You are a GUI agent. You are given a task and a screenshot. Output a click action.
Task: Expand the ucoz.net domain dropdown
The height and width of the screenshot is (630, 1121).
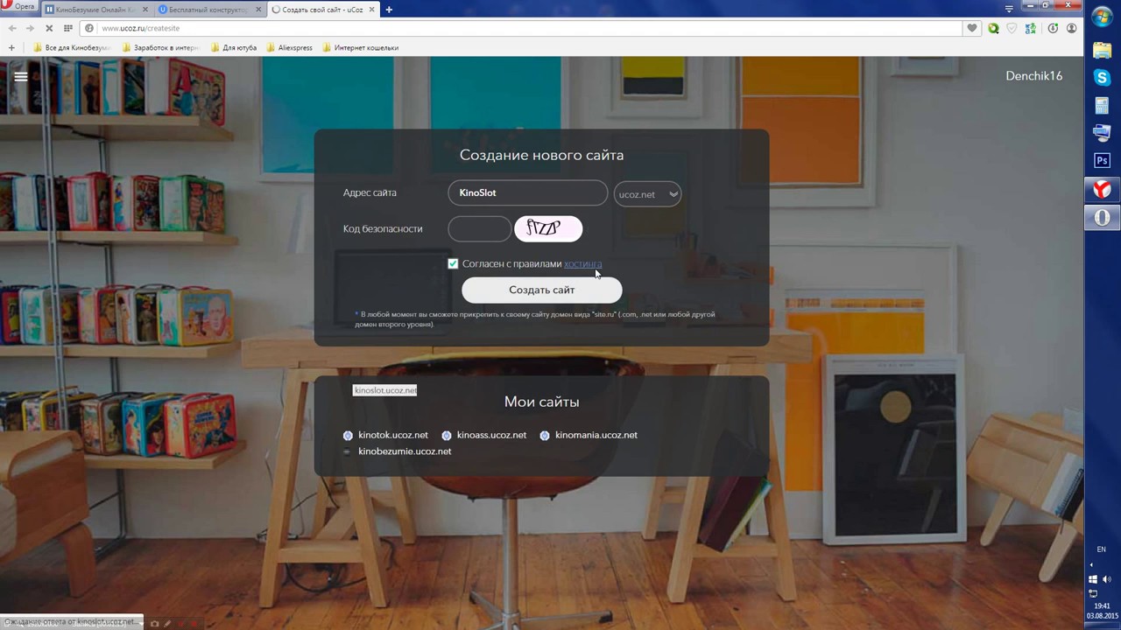pos(647,194)
